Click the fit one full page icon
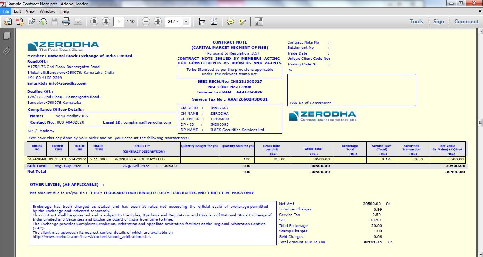 click(x=214, y=22)
